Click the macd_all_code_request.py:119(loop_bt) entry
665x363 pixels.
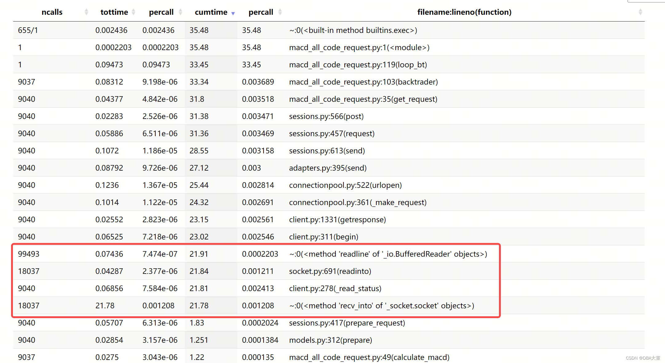[x=358, y=65]
